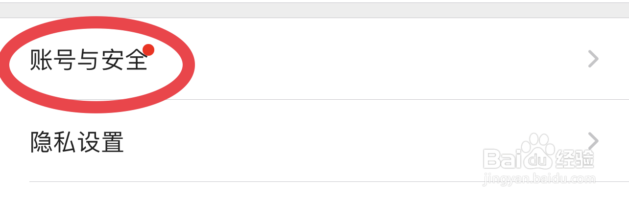Click the gray header strip at top
629x200 pixels.
tap(314, 10)
